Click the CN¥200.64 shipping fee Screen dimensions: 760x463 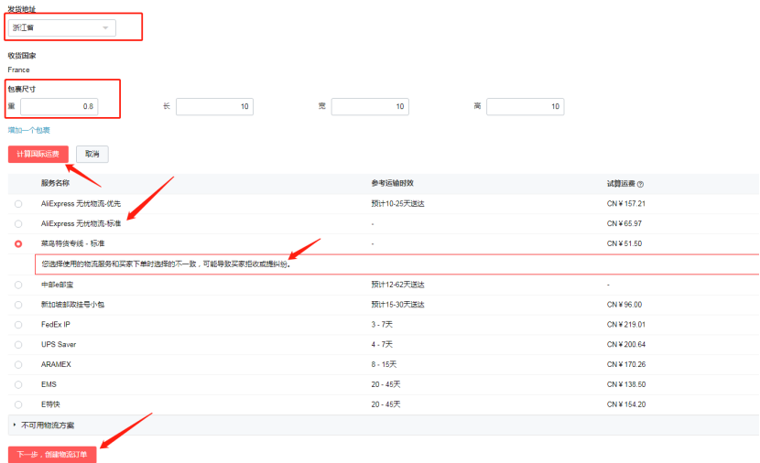tap(626, 344)
